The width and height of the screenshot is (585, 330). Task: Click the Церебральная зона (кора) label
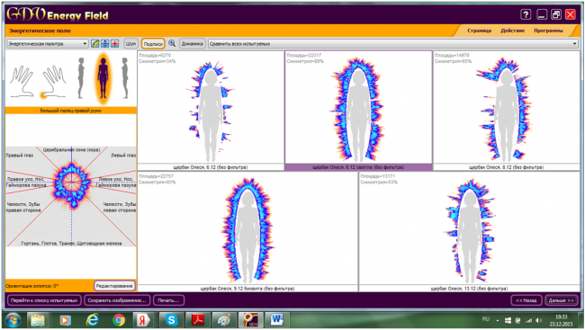click(x=71, y=149)
